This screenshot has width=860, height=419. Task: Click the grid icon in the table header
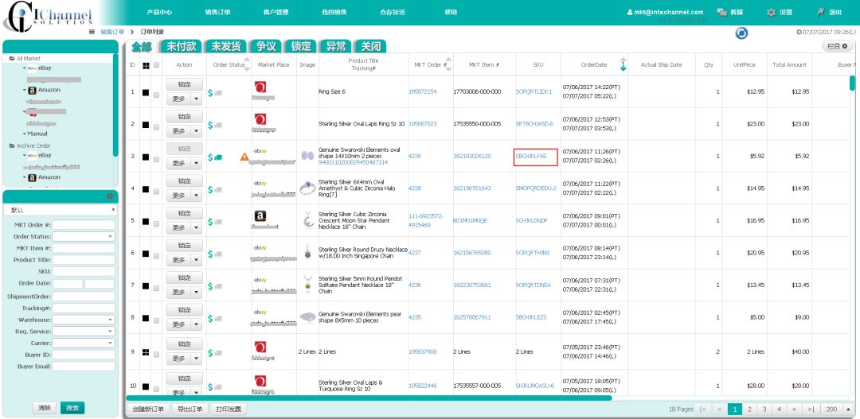click(146, 66)
